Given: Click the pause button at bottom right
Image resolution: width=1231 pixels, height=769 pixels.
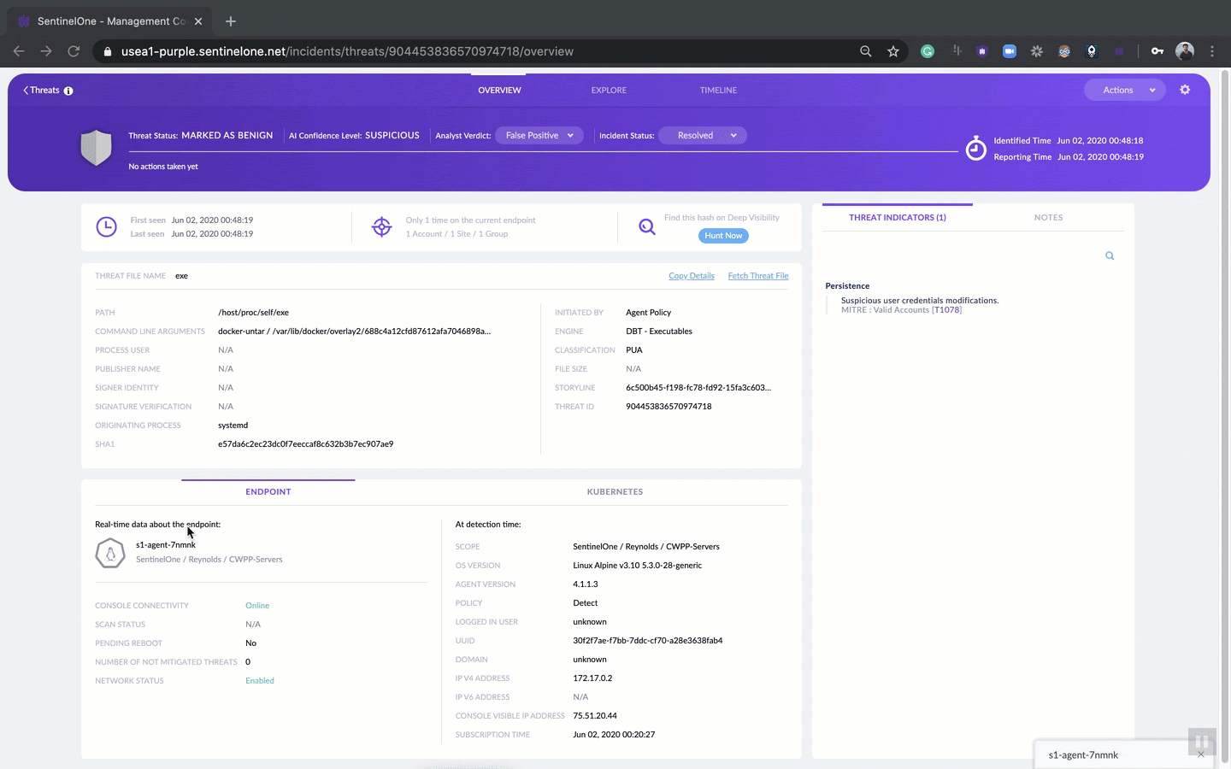Looking at the screenshot, I should [1201, 742].
